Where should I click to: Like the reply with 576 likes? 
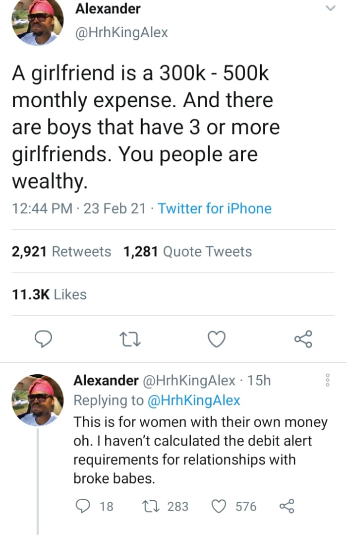[x=219, y=506]
